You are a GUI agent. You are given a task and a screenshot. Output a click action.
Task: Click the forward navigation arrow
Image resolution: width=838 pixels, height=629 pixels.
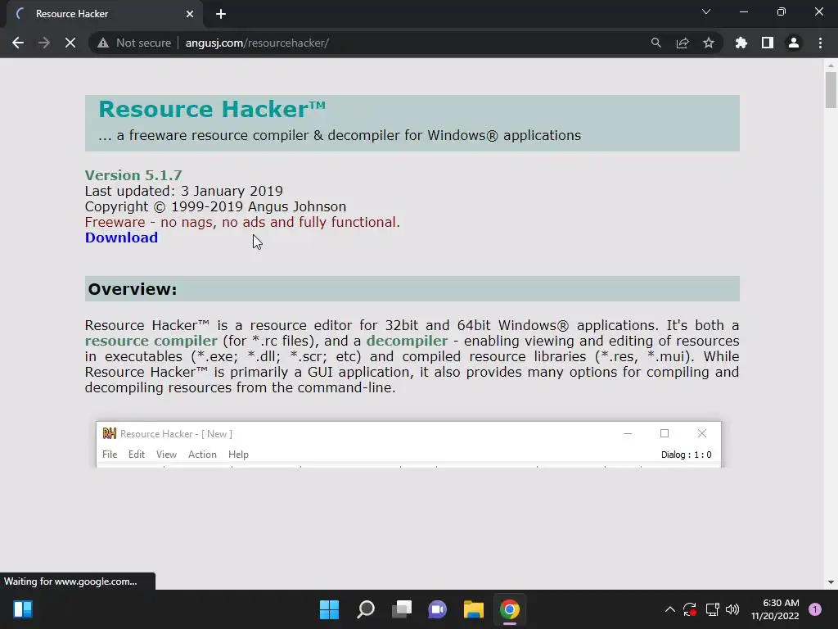tap(44, 43)
